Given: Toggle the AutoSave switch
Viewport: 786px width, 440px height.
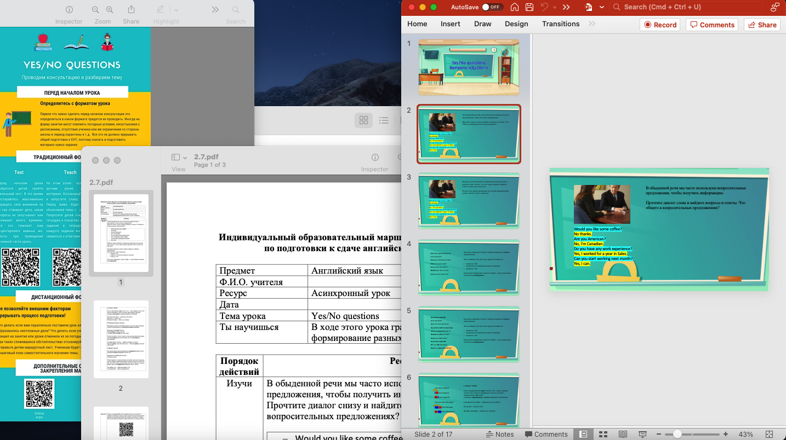Looking at the screenshot, I should pos(493,7).
